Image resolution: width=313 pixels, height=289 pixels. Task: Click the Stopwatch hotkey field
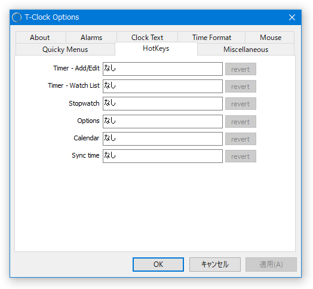tap(162, 103)
